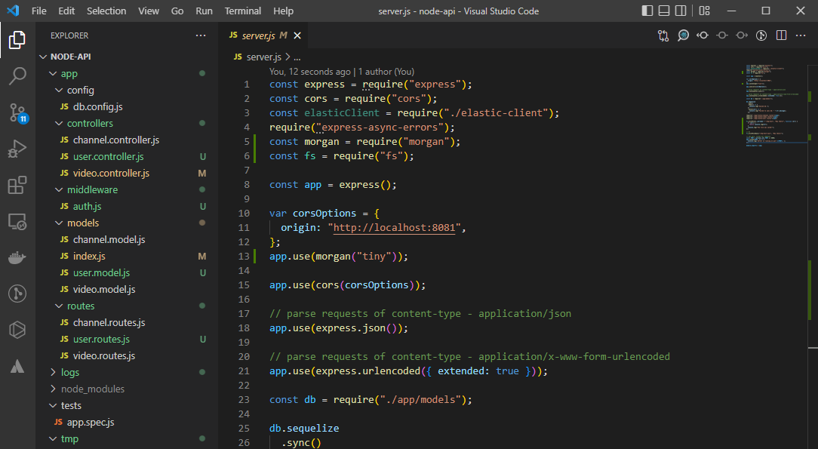Screen dimensions: 818x449
Task: Open the View menu
Action: tap(149, 11)
